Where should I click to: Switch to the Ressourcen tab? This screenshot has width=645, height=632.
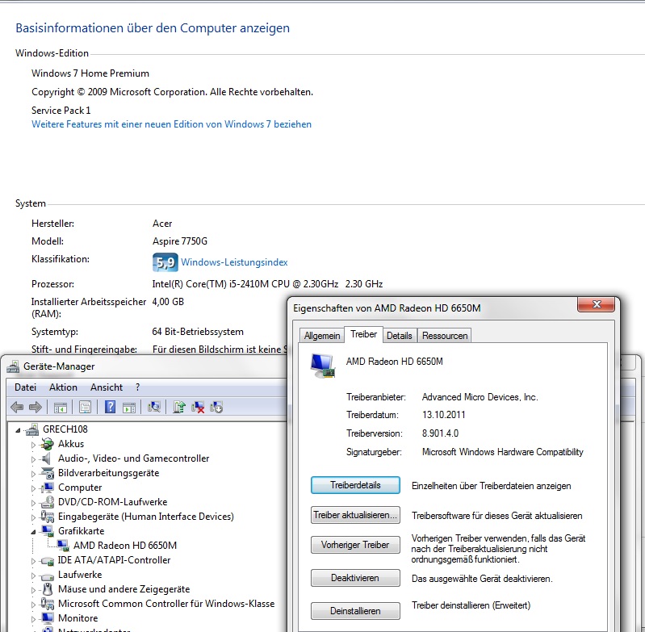coord(445,336)
